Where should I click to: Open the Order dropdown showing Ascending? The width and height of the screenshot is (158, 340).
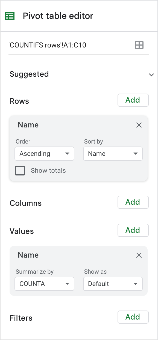point(44,154)
